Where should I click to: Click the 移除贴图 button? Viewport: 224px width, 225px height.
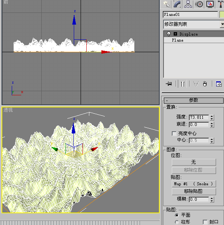[194, 191]
